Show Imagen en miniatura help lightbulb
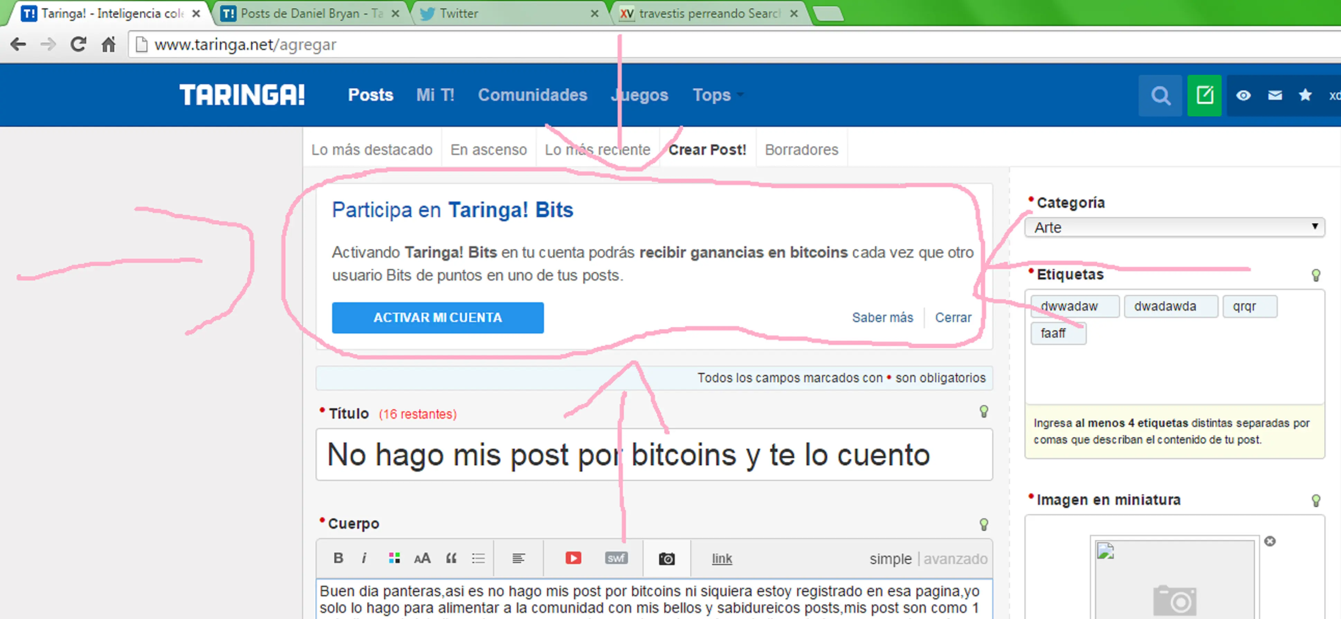This screenshot has height=619, width=1341. (1315, 500)
